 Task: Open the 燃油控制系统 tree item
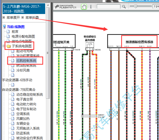pyautogui.click(x=26, y=66)
